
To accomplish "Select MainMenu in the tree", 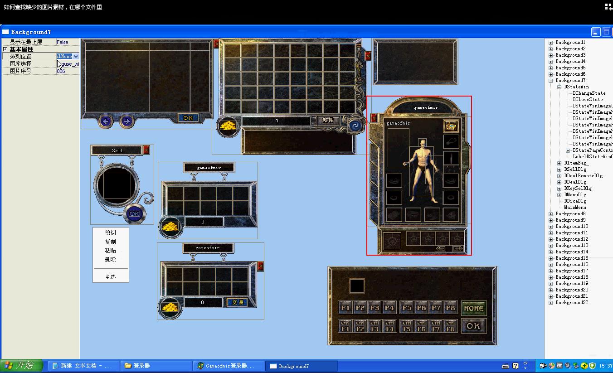I will pos(575,207).
